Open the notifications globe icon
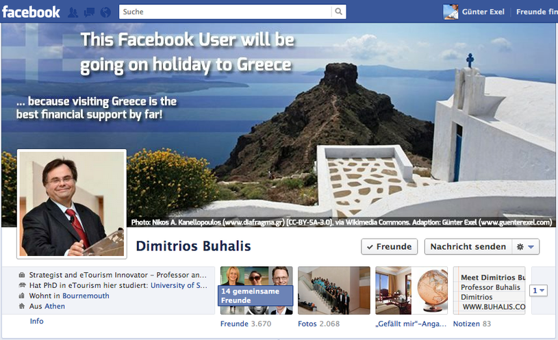Image resolution: width=558 pixels, height=340 pixels. point(105,12)
